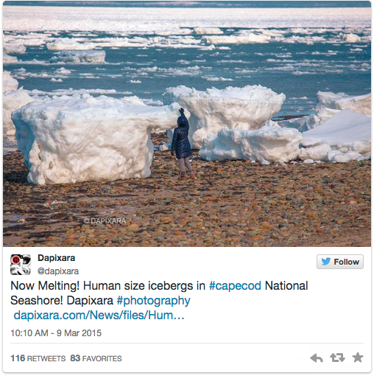Retweet this Dapixara tweet
This screenshot has height=376, width=374.
click(337, 358)
